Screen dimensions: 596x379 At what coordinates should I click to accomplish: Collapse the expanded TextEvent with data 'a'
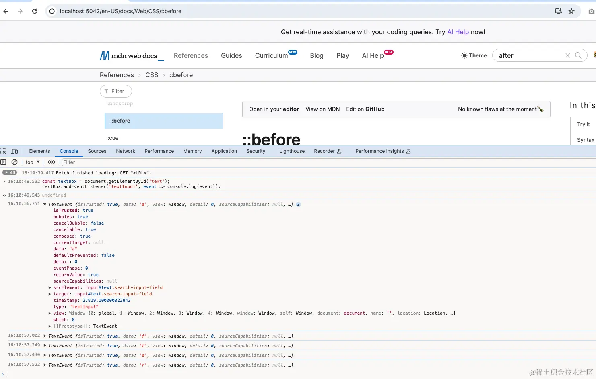coord(45,205)
